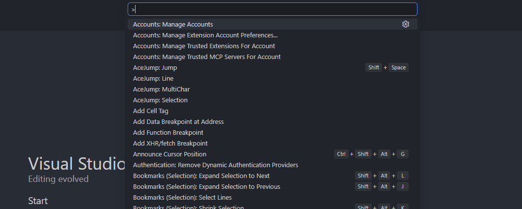Screen dimensions: 522x209
Task: Run Bookmarks (Selection): Shrink Selection
Action: (272, 206)
